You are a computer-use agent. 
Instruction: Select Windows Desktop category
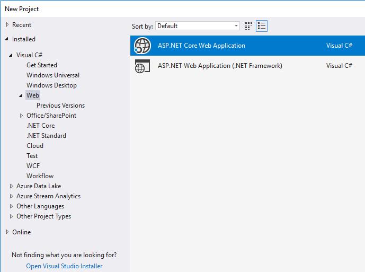51,85
